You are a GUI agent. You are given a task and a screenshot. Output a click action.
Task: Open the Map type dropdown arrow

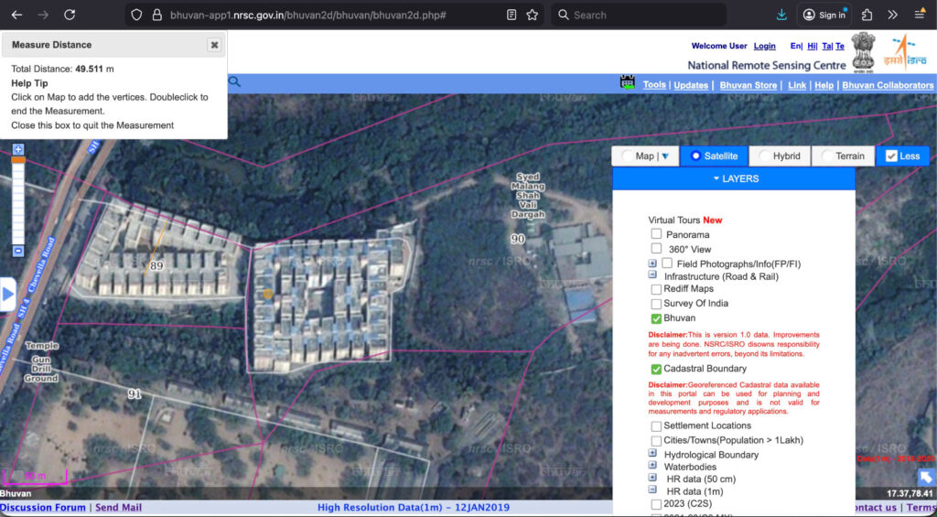coord(665,156)
